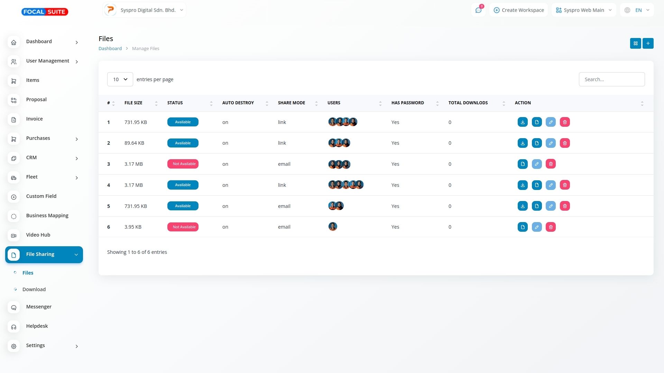Click the Dashboard breadcrumb link
The width and height of the screenshot is (664, 373).
click(x=110, y=49)
